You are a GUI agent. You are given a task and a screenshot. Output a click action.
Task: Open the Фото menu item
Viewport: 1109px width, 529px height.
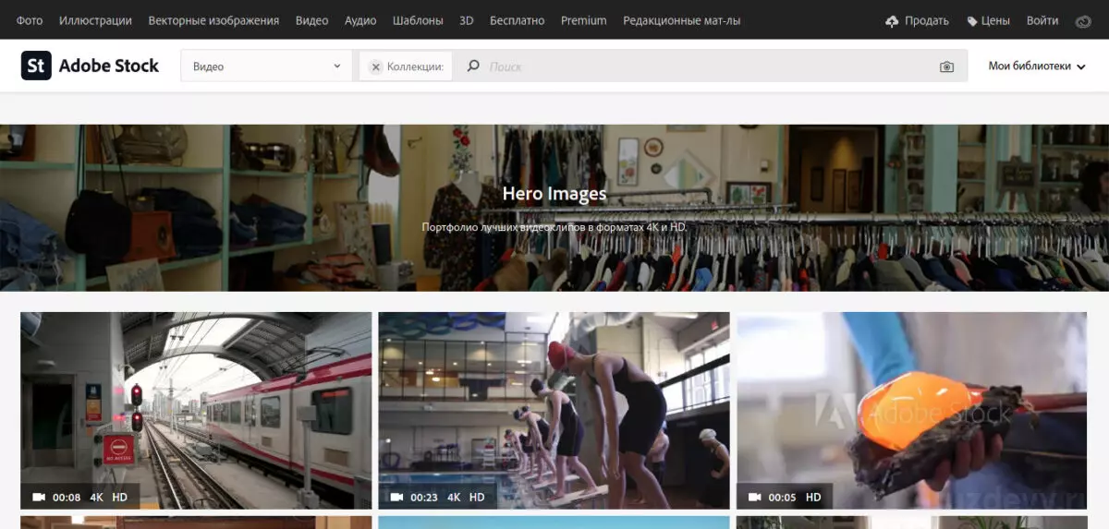(x=30, y=20)
